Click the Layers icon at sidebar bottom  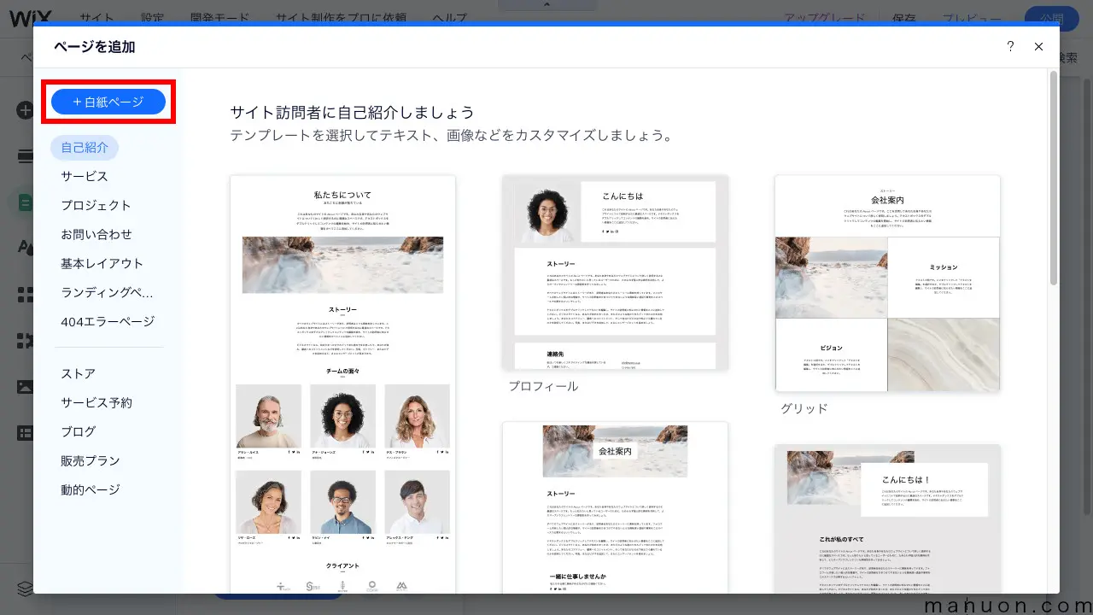(24, 589)
